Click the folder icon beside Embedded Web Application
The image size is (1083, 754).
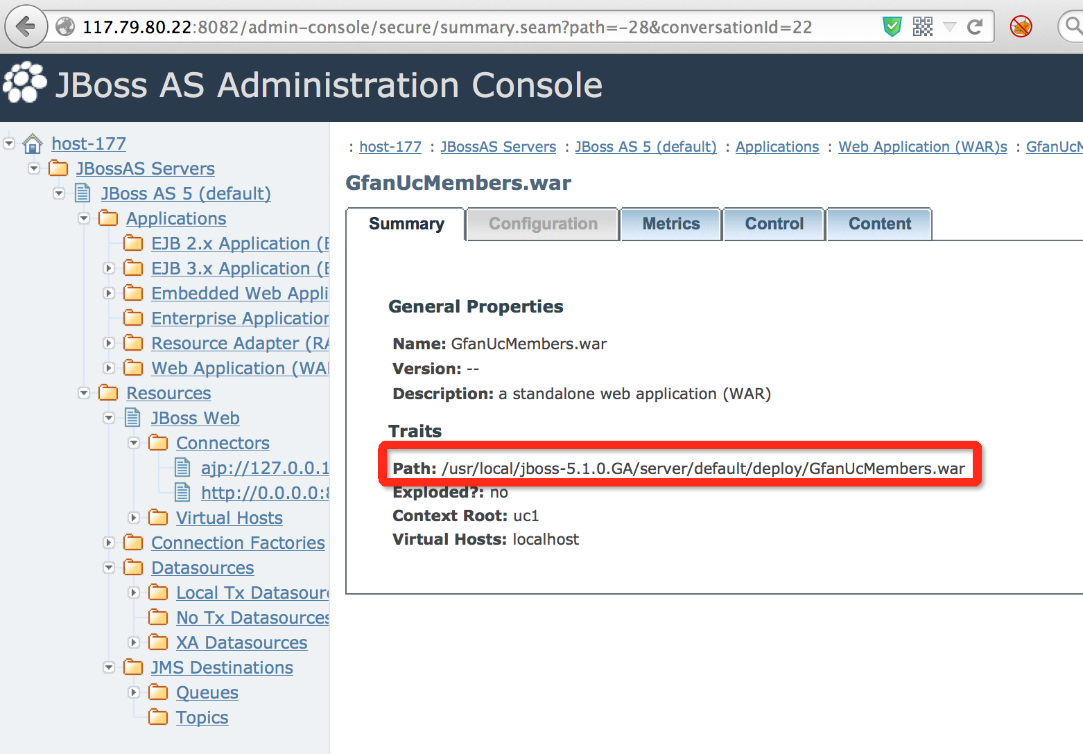click(x=133, y=293)
